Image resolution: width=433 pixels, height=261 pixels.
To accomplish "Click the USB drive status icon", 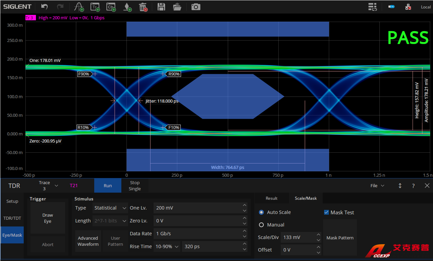I will [391, 7].
